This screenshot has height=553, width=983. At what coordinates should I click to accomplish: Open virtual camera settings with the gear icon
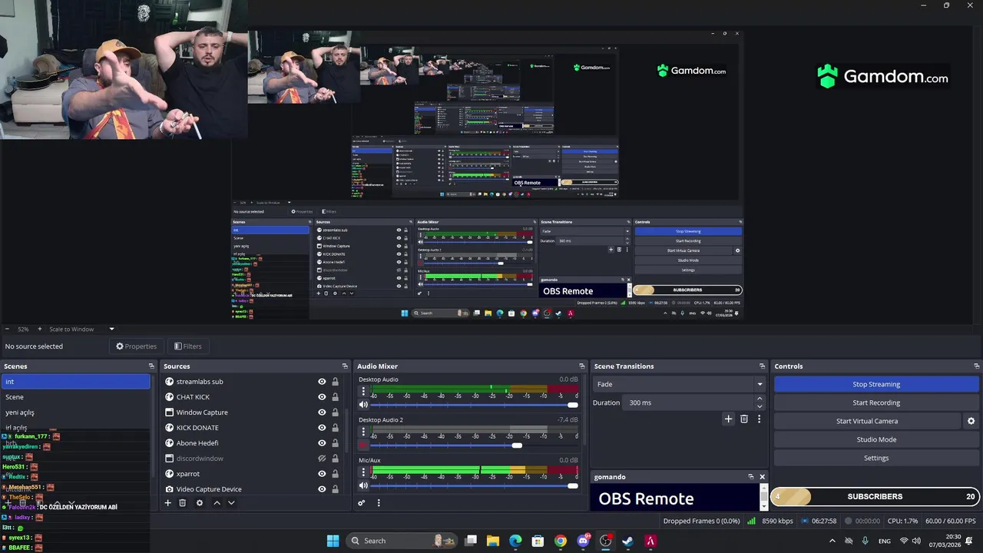pyautogui.click(x=971, y=421)
